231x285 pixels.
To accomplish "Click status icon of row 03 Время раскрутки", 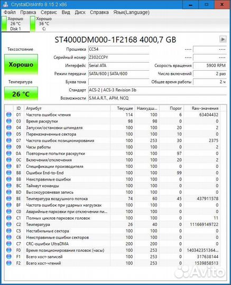I will click(9, 121).
